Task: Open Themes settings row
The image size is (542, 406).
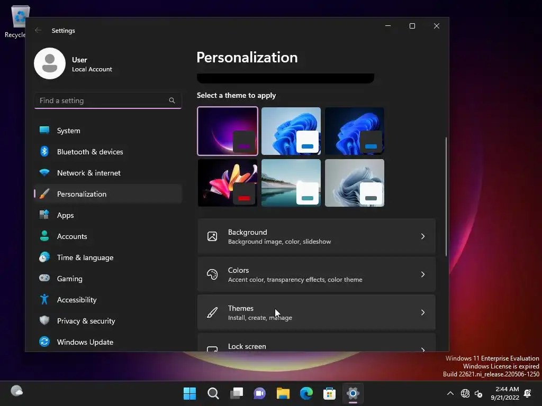Action: [317, 312]
